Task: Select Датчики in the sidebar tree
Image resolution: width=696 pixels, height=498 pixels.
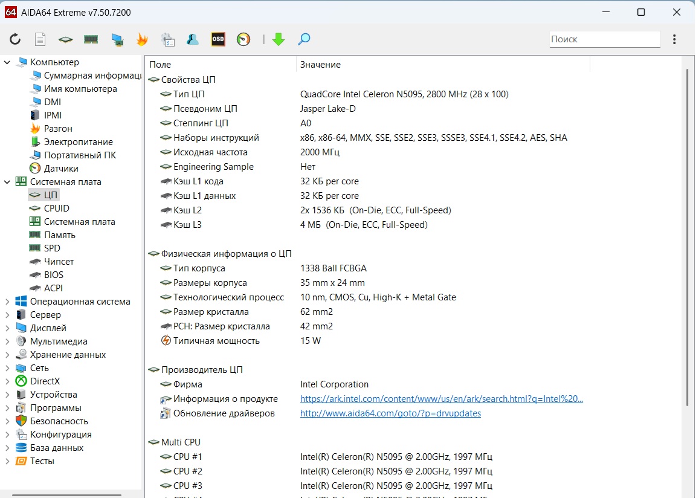Action: [61, 169]
